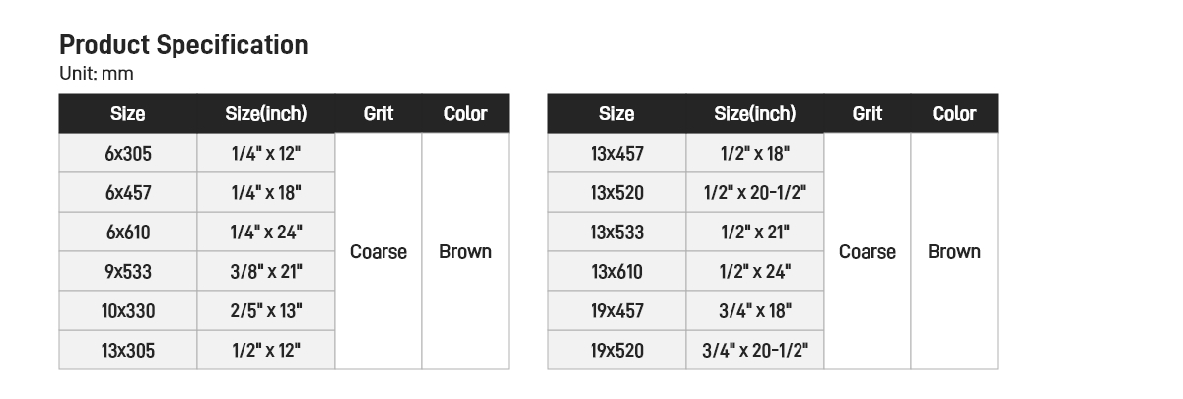Click the right table Brown color cell
Screen dimensions: 1183x399
click(x=954, y=252)
